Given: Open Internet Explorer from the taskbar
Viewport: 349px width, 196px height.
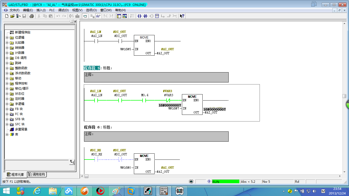Looking at the screenshot, I should [37, 191].
